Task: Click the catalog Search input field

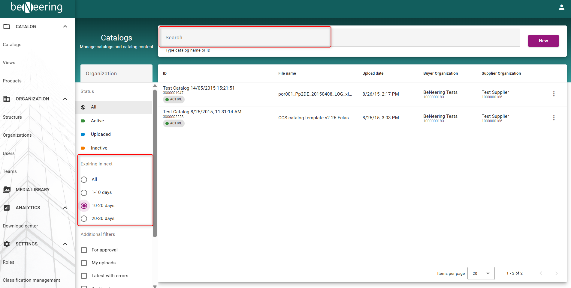Action: coord(245,37)
